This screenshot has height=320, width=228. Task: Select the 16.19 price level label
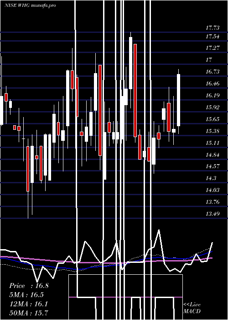click(212, 95)
